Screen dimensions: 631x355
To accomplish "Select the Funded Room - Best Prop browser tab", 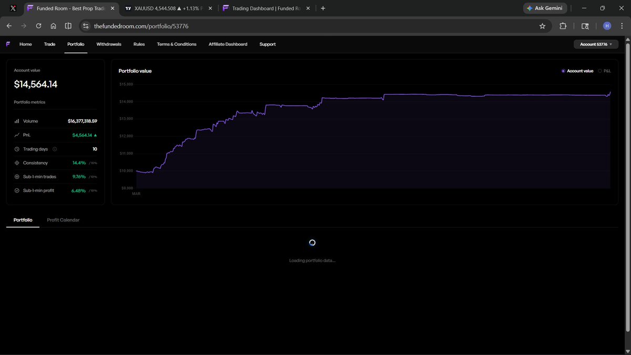I will point(71,8).
